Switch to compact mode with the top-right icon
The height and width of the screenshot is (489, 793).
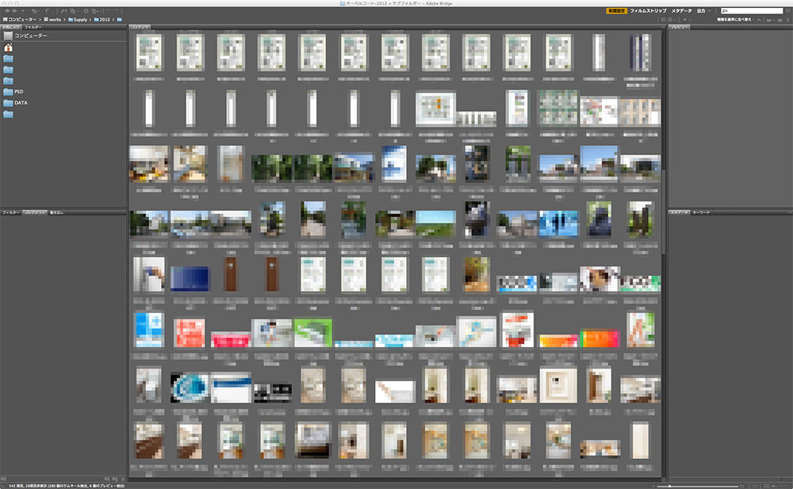[787, 10]
